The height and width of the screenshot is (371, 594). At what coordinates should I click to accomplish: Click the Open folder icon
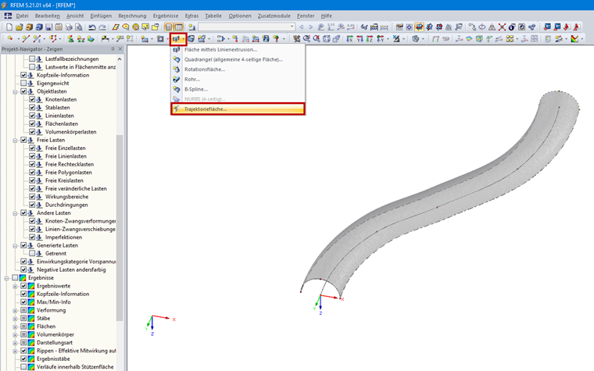[x=20, y=27]
